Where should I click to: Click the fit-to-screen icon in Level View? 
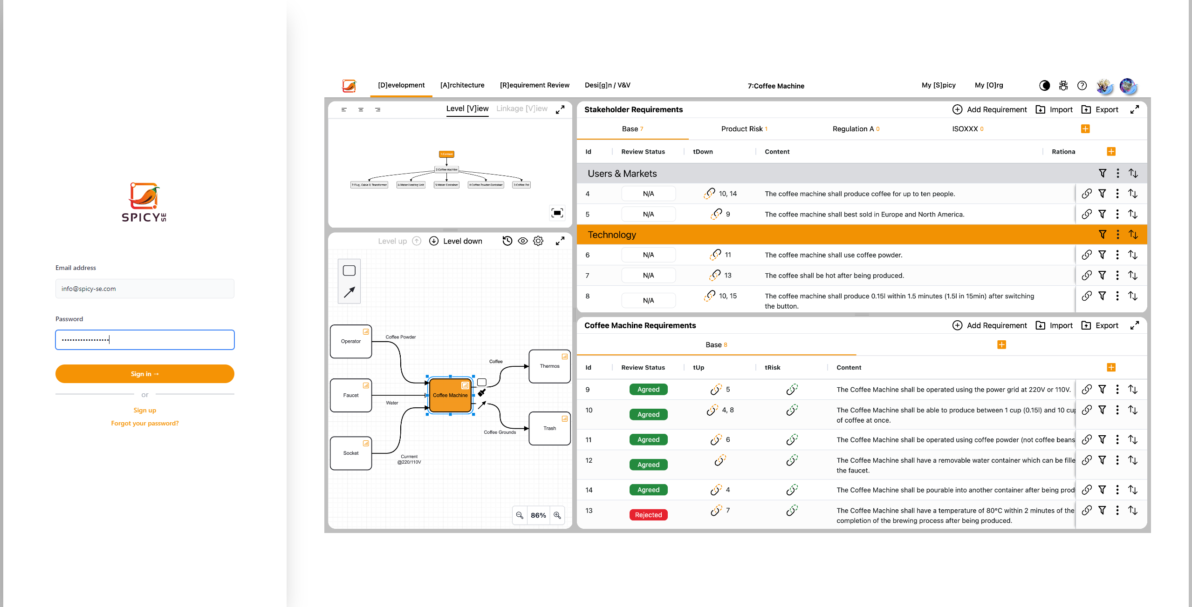click(x=557, y=213)
